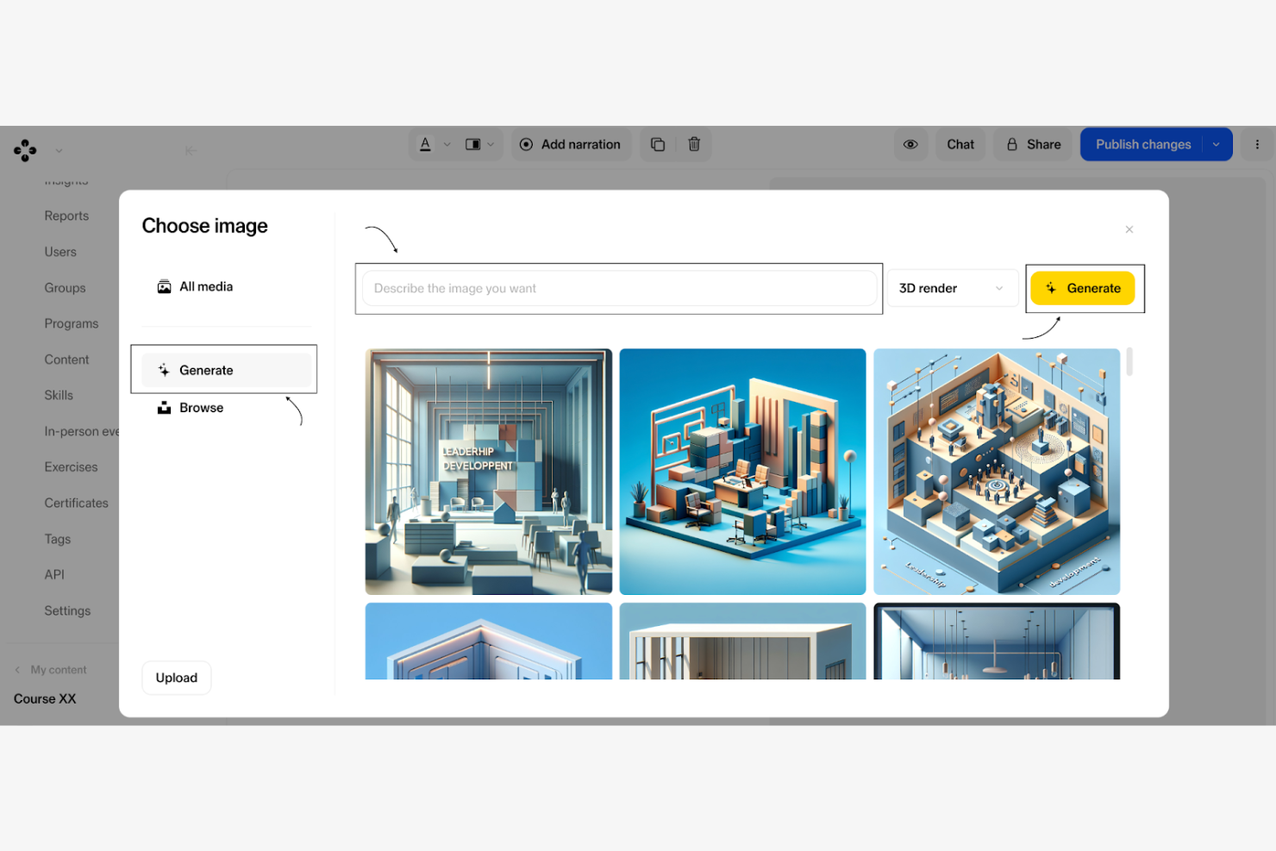Toggle preview with the eye icon
This screenshot has height=851, width=1276.
pyautogui.click(x=910, y=145)
